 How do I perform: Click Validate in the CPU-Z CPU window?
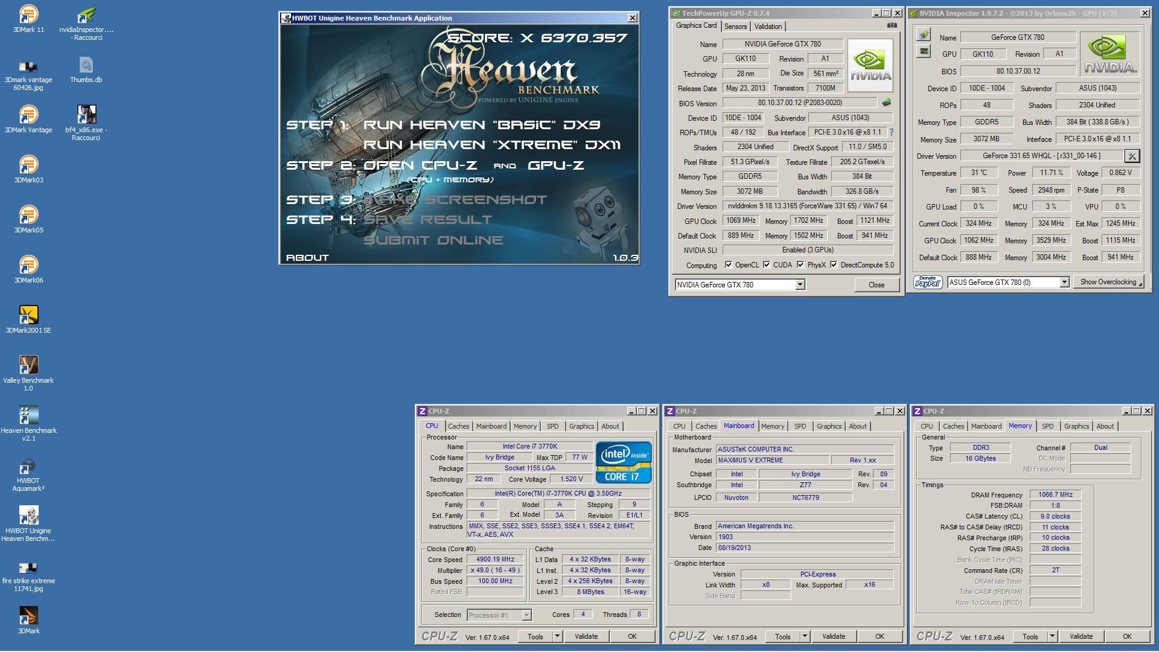click(x=586, y=636)
